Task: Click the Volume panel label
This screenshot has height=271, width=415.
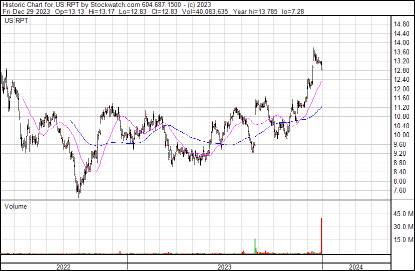Action: [15, 206]
